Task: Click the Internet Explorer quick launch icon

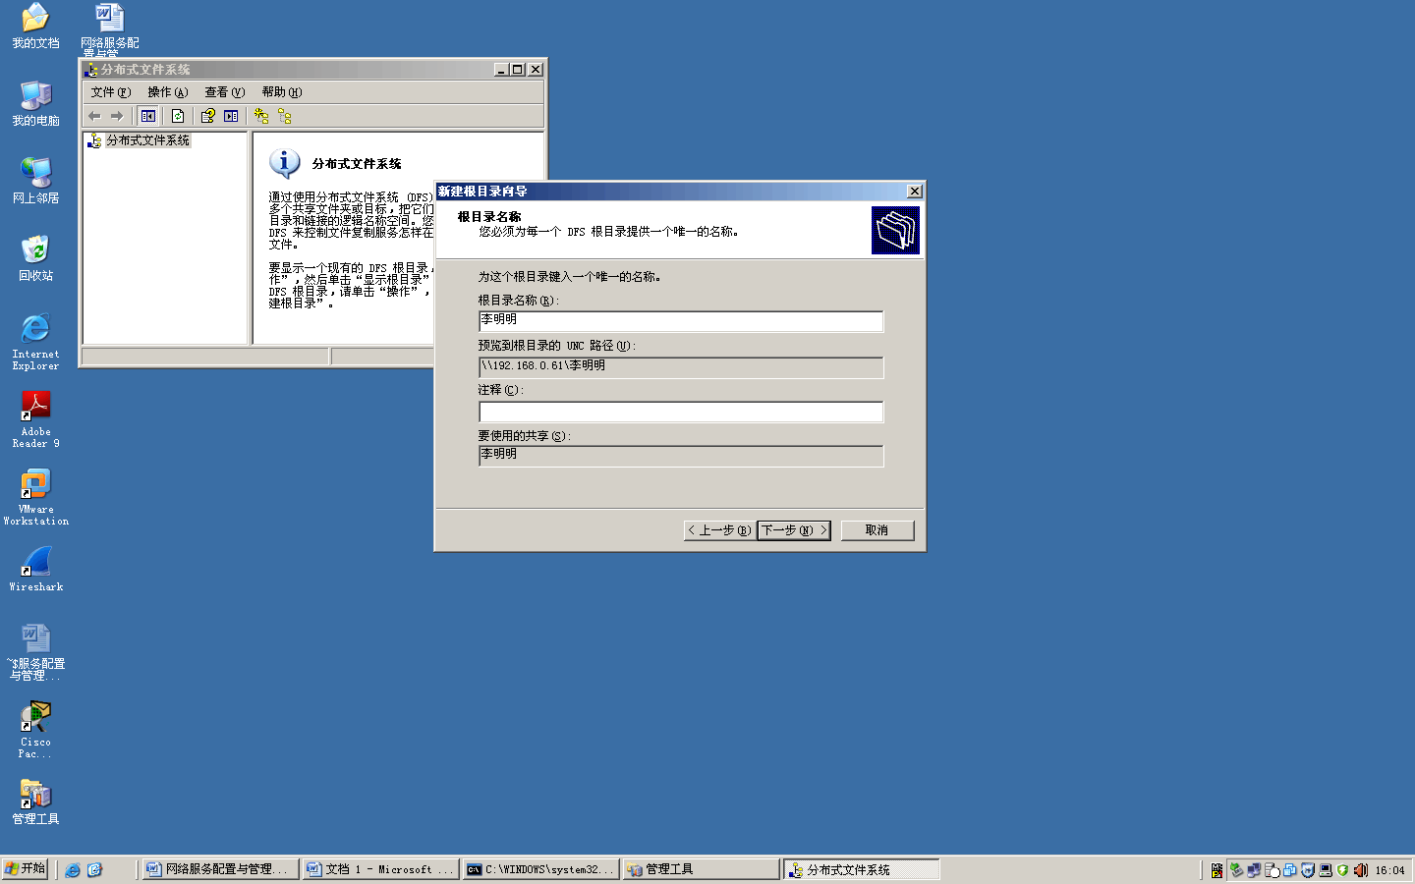Action: (73, 870)
